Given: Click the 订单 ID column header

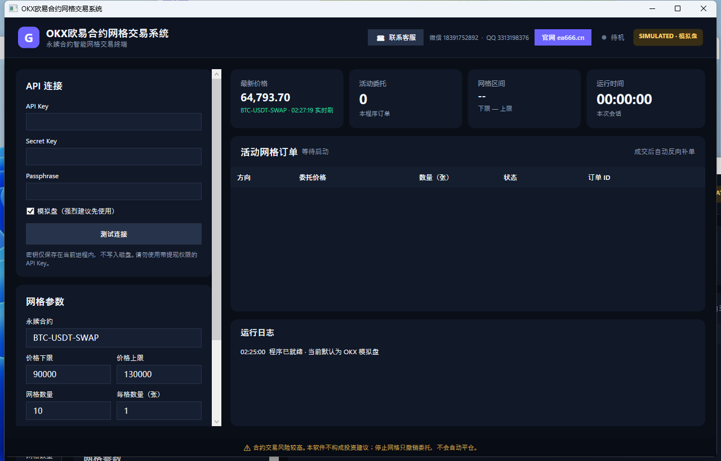Looking at the screenshot, I should [599, 178].
